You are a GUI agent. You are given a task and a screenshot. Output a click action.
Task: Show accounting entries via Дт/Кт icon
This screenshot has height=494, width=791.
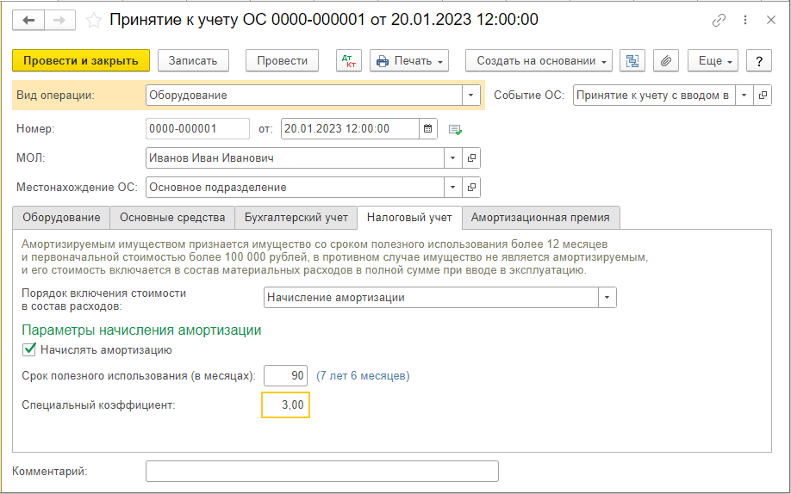coord(349,60)
